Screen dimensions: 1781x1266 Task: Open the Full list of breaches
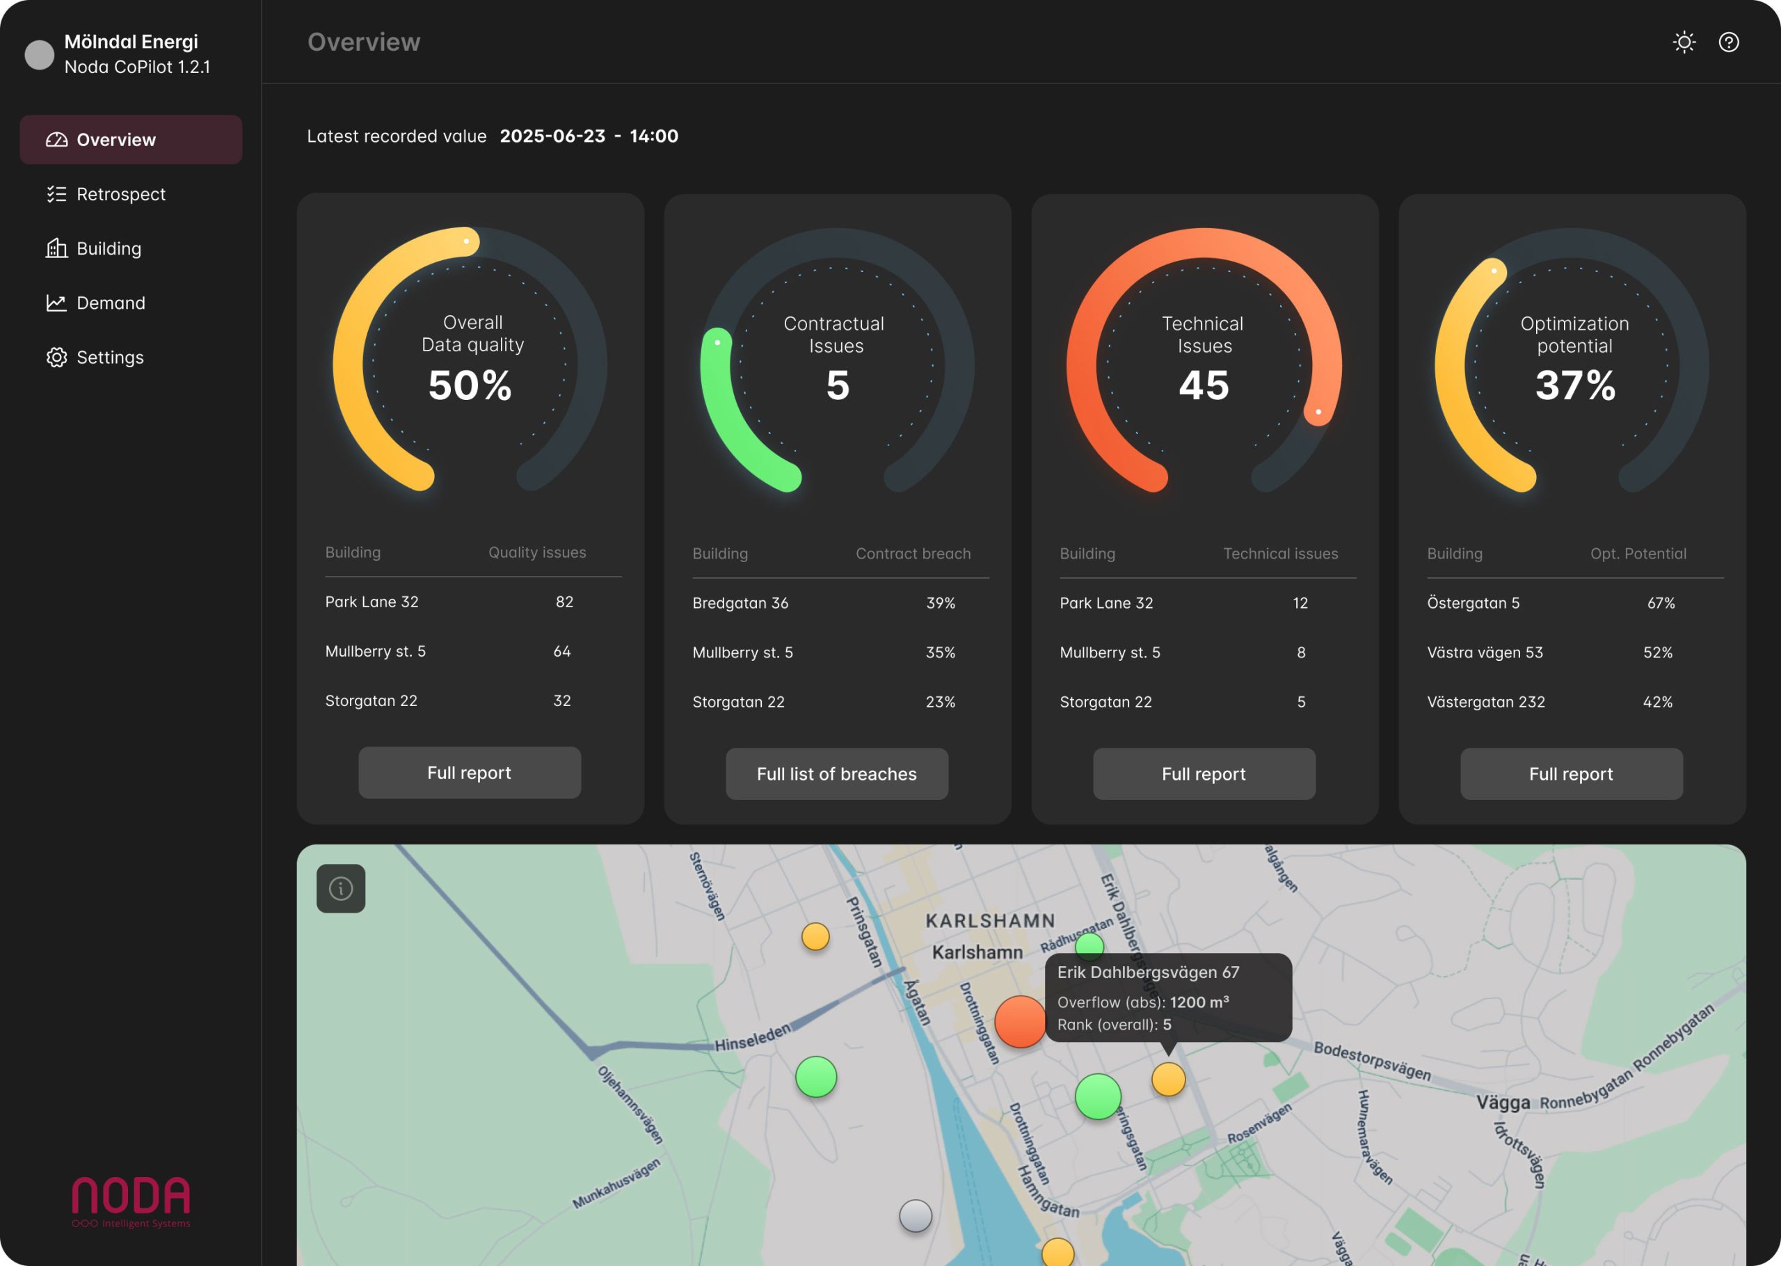pos(836,774)
